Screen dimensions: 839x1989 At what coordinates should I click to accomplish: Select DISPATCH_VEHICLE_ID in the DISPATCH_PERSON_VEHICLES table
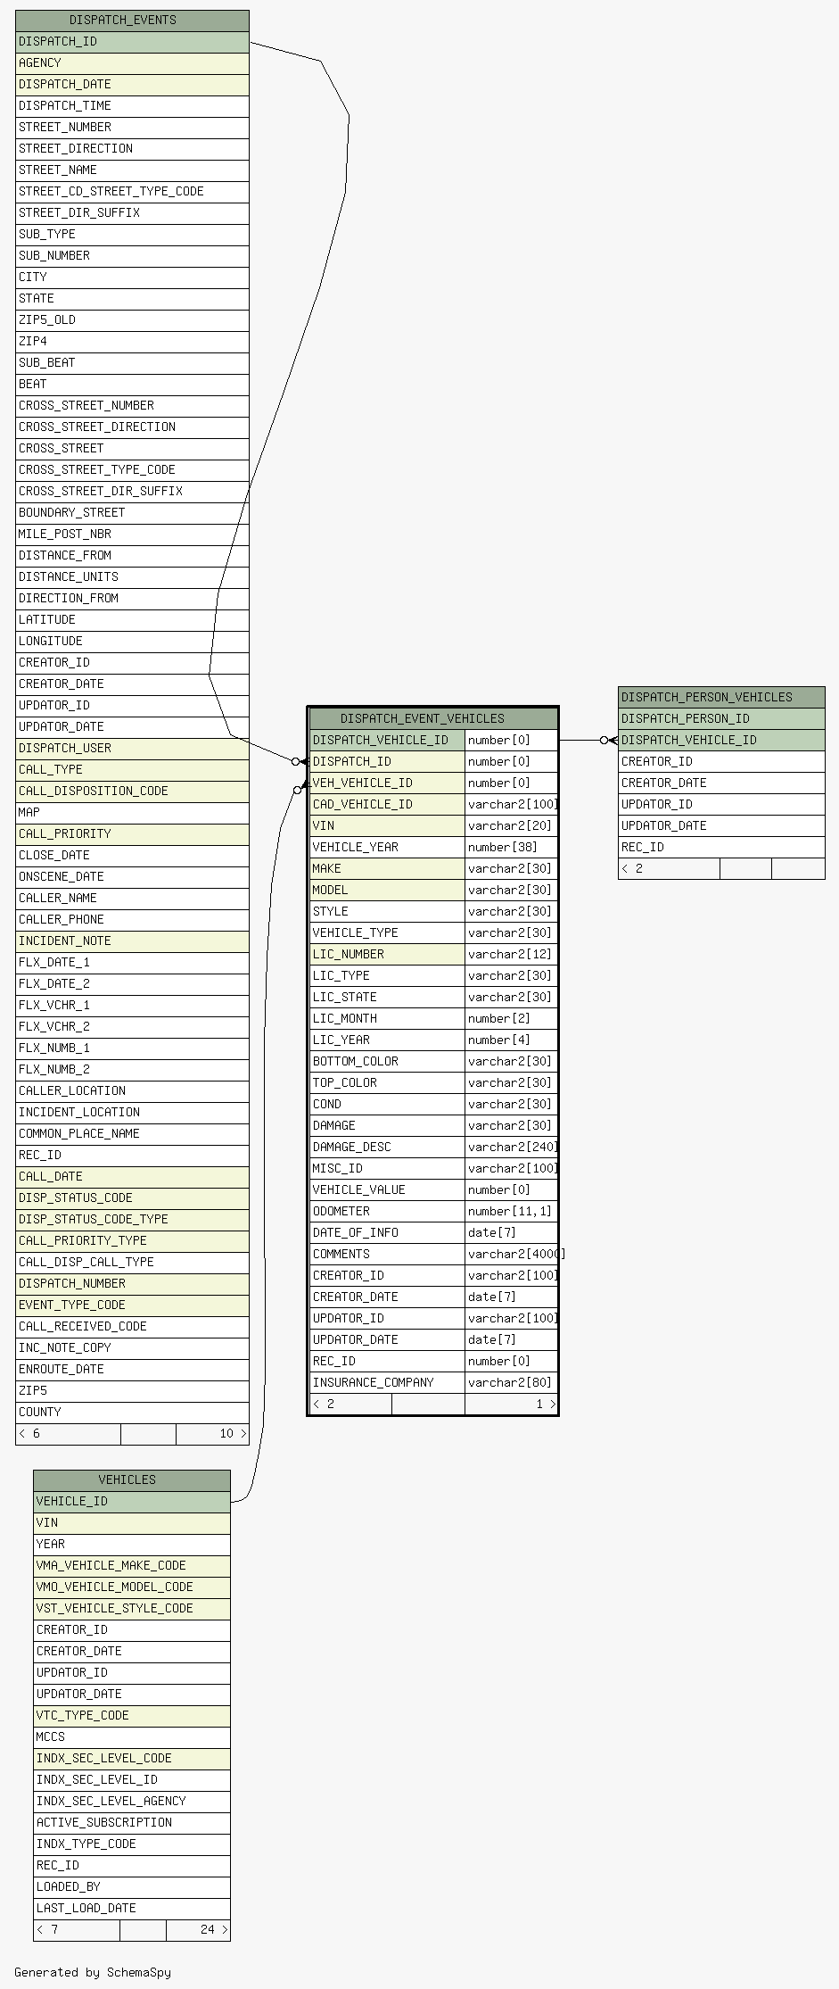pos(721,740)
